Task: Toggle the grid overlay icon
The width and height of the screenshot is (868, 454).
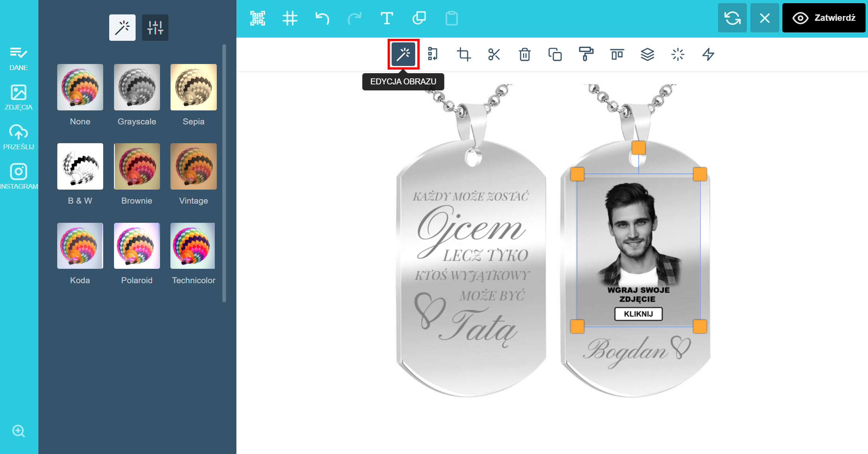Action: pos(290,18)
